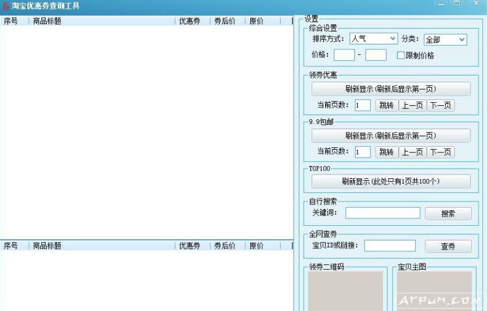Image resolution: width=487 pixels, height=311 pixels.
Task: Open the 分类 dropdown showing 全部
Action: (x=445, y=40)
